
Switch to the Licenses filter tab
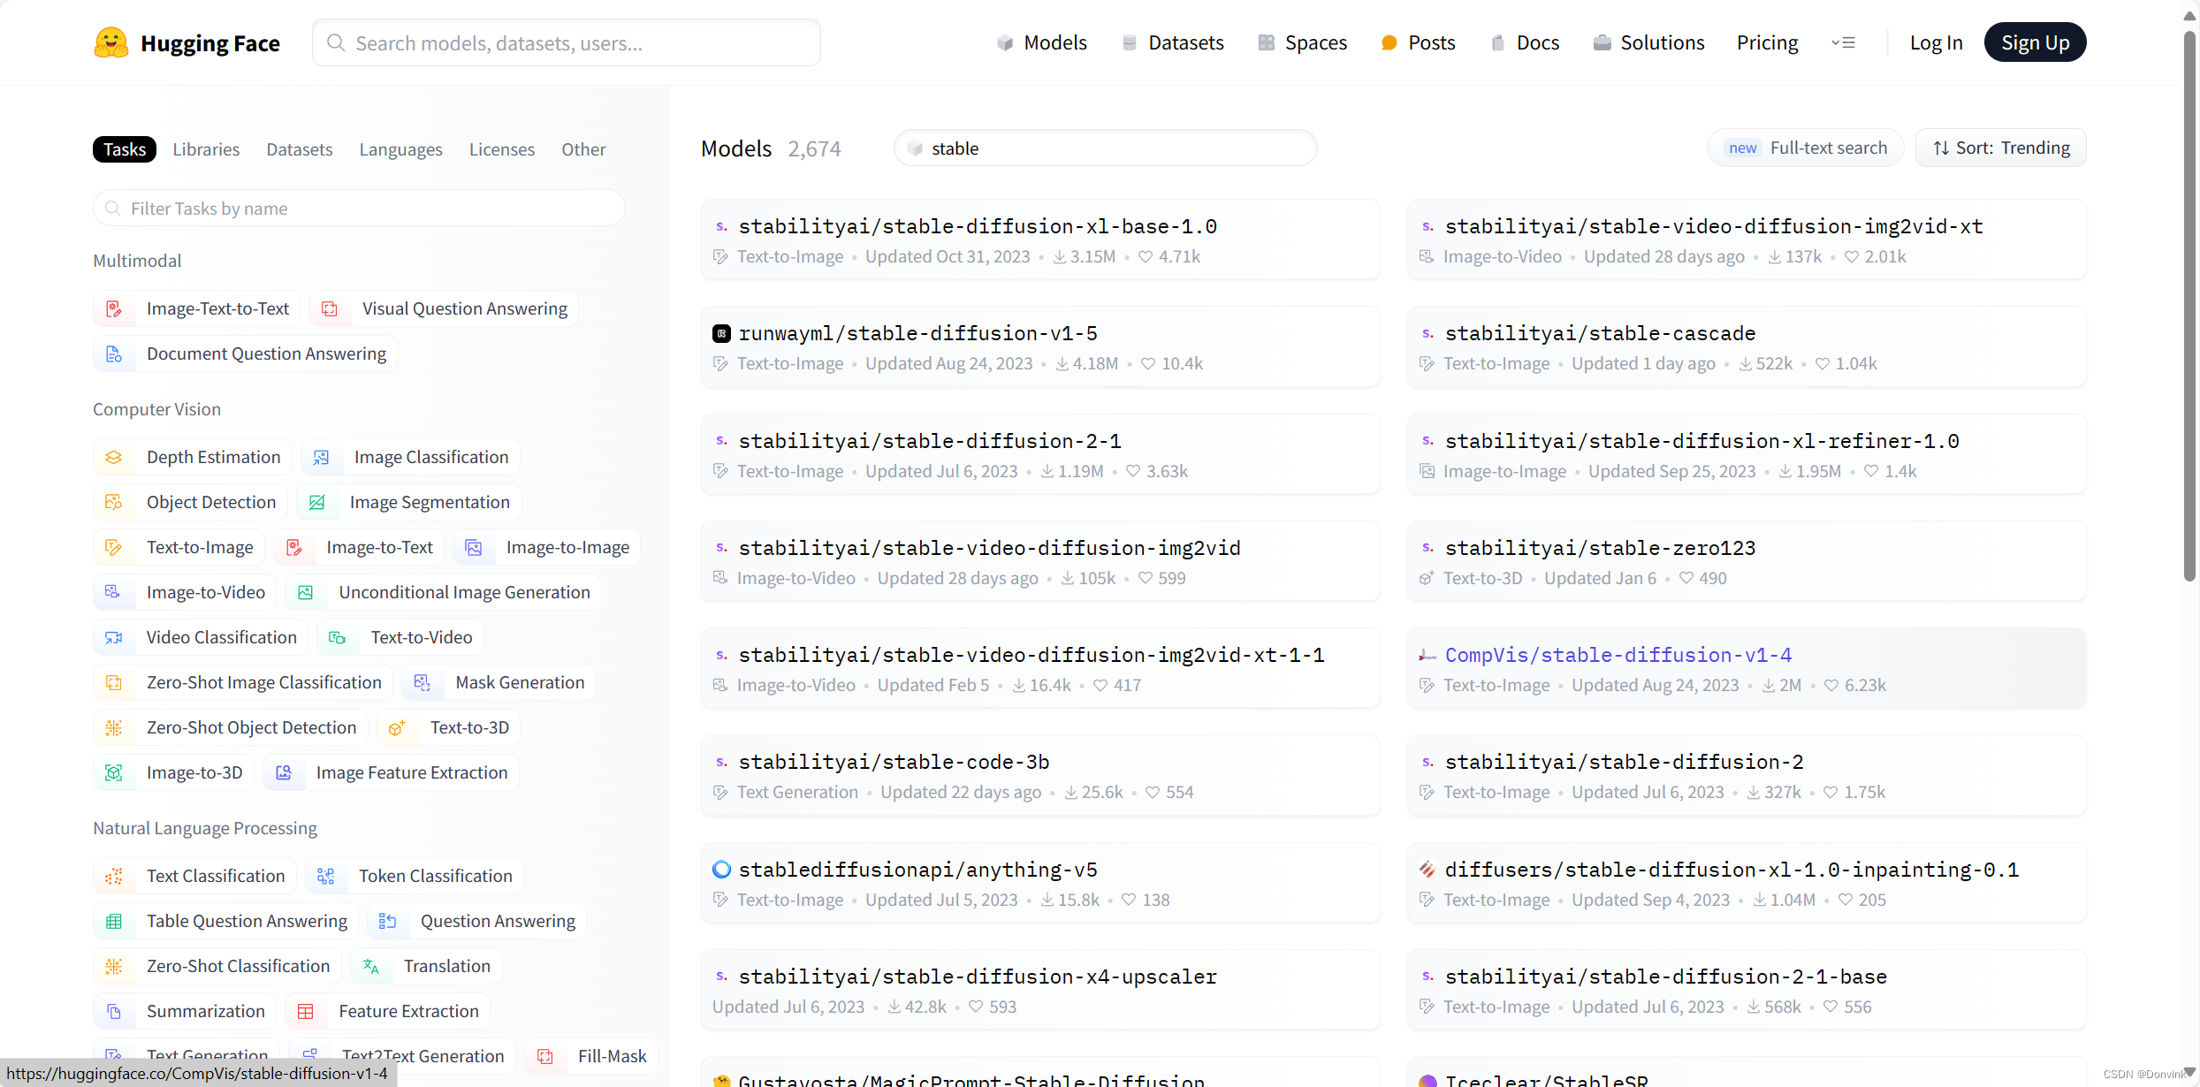click(x=501, y=149)
